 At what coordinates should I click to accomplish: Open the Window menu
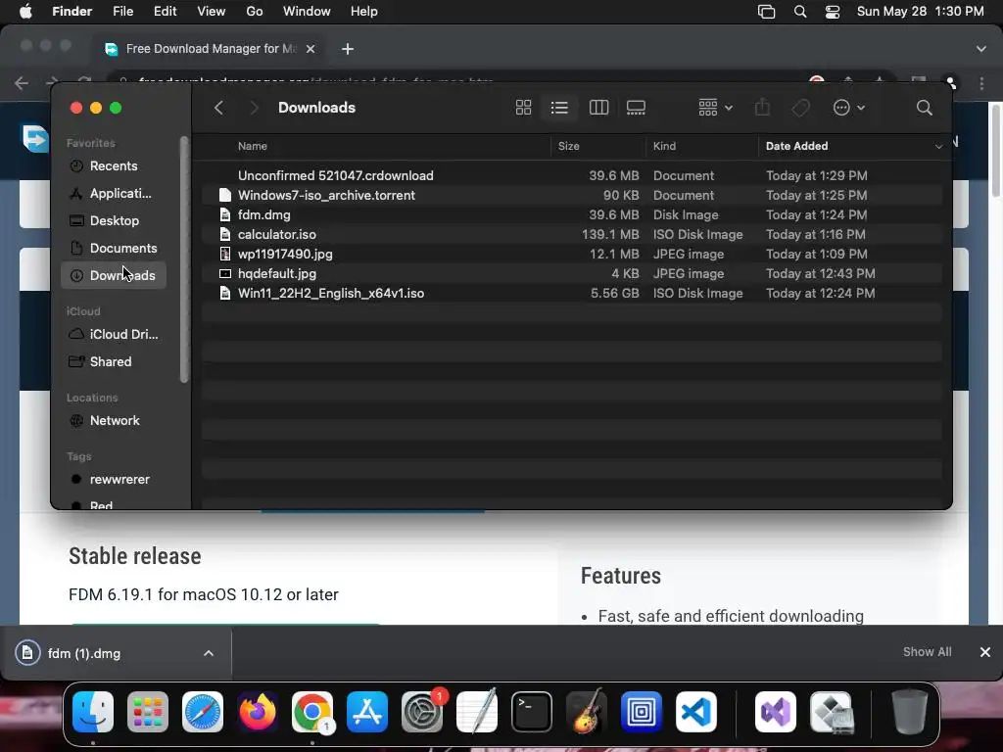coord(307,12)
